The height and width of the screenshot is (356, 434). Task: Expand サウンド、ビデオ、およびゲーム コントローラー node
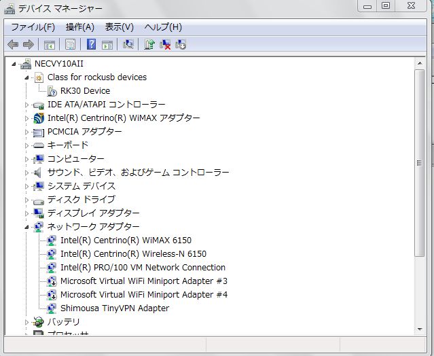[x=26, y=173]
